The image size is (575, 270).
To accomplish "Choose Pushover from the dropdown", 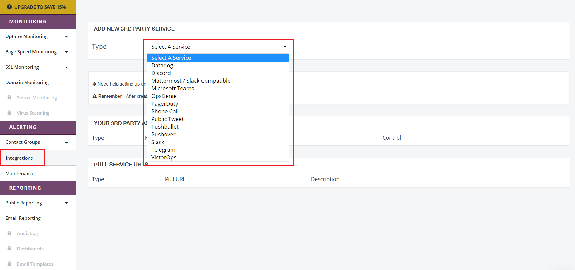I will [218, 134].
